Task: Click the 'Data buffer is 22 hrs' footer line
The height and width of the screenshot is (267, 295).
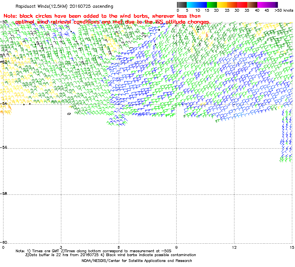Action: (x=111, y=255)
